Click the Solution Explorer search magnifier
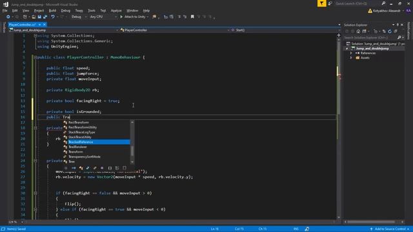413x232 pixels. (x=399, y=37)
